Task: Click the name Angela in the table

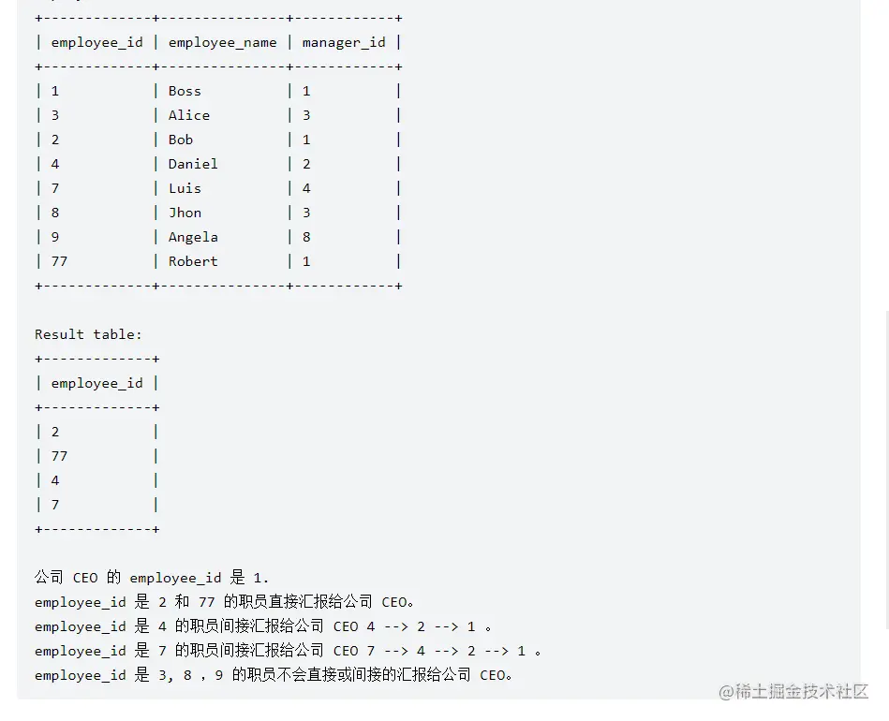Action: point(193,237)
